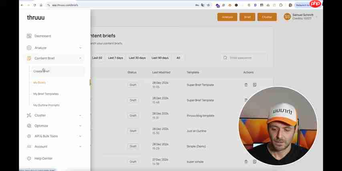The height and width of the screenshot is (171, 342).
Task: Click the browser home icon
Action: pos(41,5)
